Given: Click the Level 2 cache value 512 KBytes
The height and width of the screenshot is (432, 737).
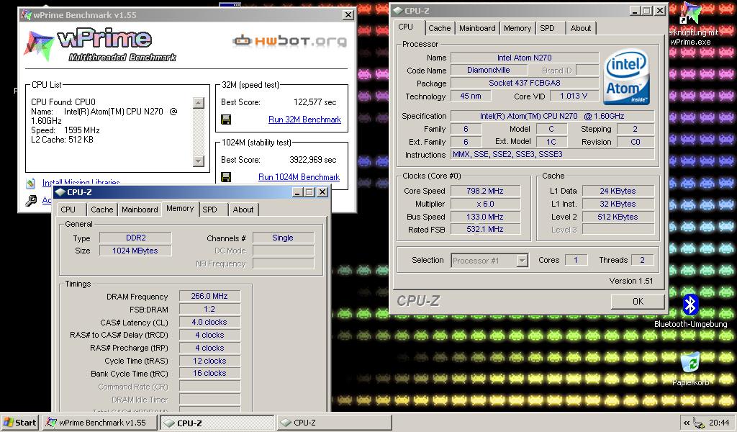Looking at the screenshot, I should [x=618, y=217].
